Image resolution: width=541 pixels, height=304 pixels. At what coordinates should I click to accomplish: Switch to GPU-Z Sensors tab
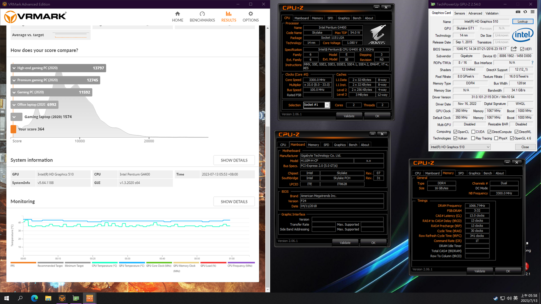[x=459, y=13]
